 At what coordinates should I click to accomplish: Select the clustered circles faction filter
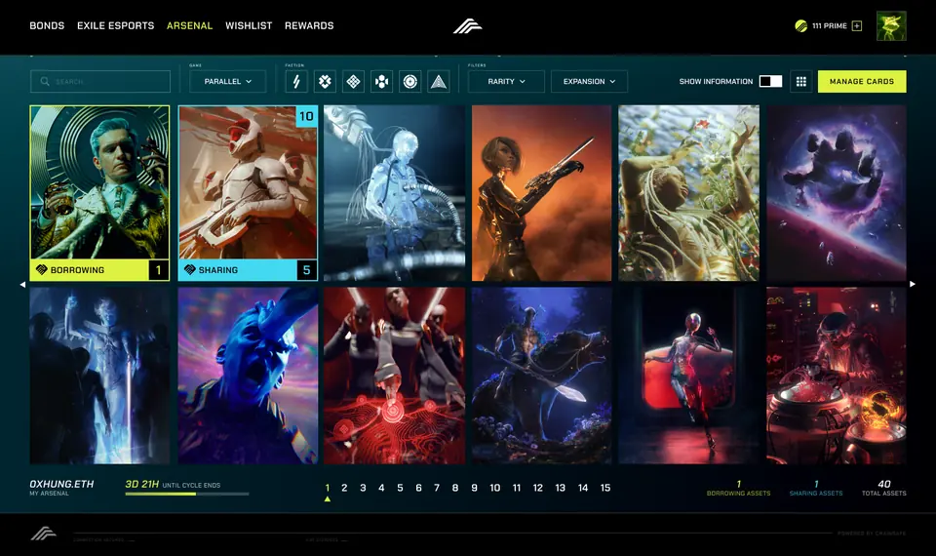[x=381, y=81]
